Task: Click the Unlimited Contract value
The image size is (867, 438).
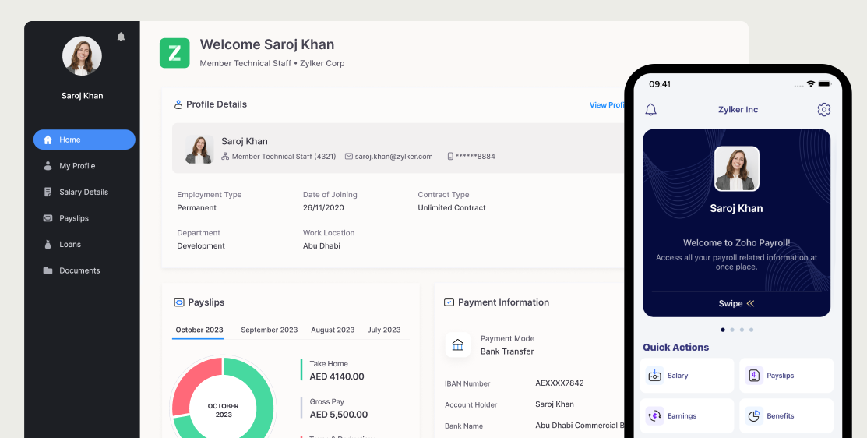Action: coord(452,208)
